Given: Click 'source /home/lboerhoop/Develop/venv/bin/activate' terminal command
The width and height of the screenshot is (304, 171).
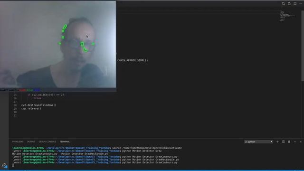Looking at the screenshot, I should click(147, 148).
